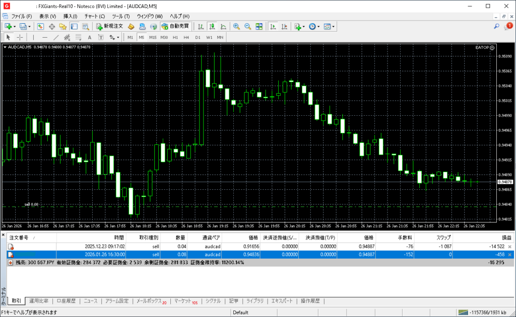This screenshot has height=317, width=516.
Task: Expand the indicators list dropdown
Action: (x=304, y=26)
